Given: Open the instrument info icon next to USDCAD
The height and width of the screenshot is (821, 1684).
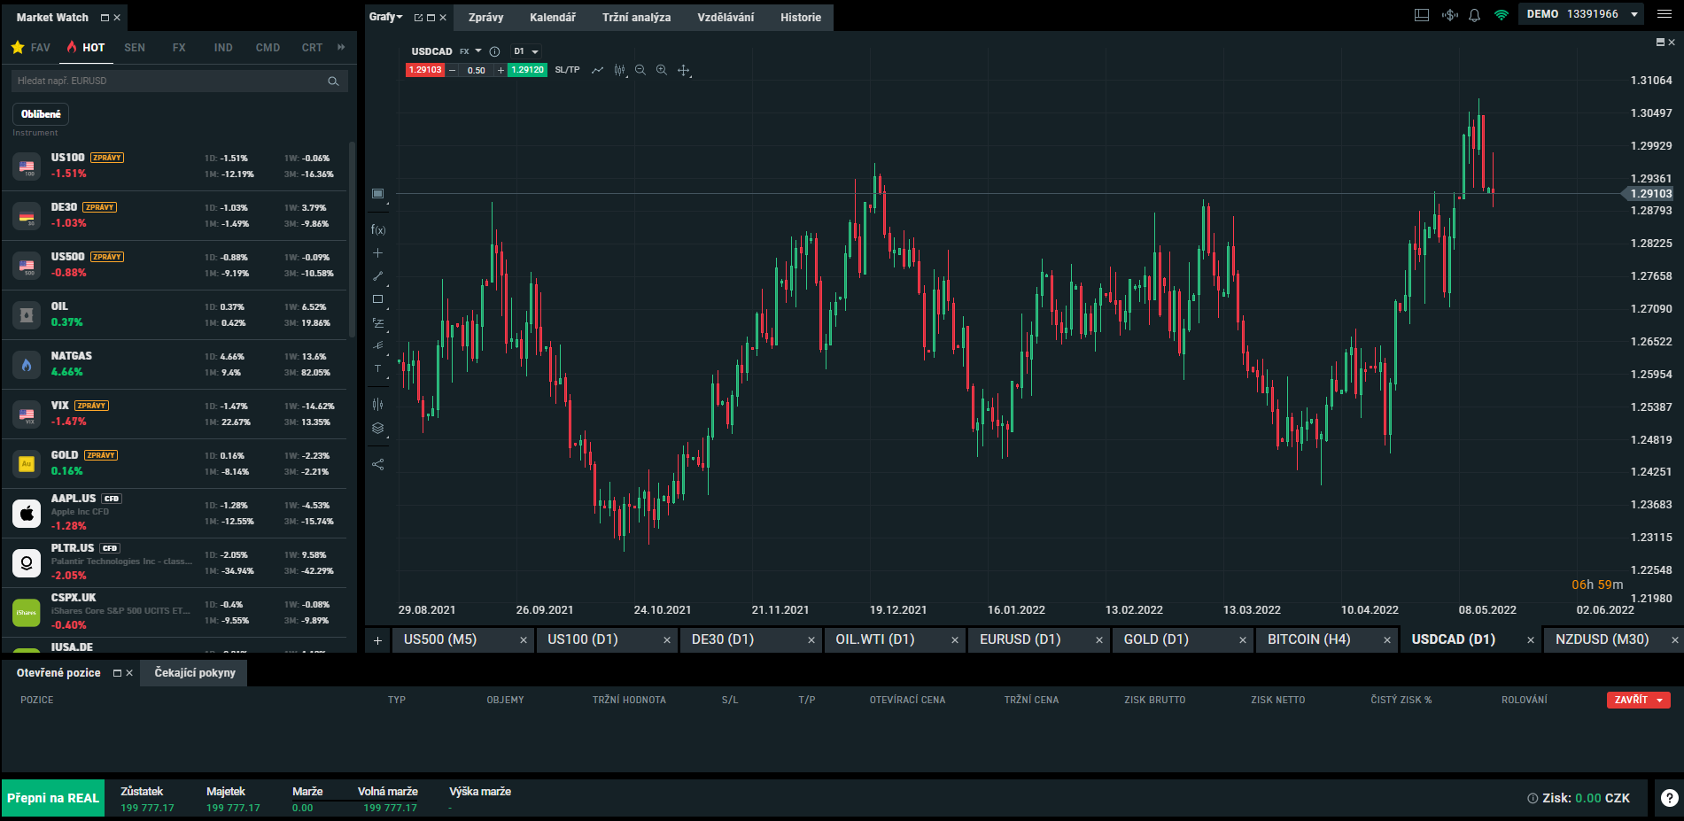Looking at the screenshot, I should coord(495,51).
